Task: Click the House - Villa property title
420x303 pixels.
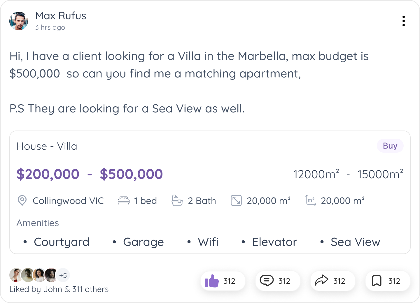Action: click(x=47, y=146)
